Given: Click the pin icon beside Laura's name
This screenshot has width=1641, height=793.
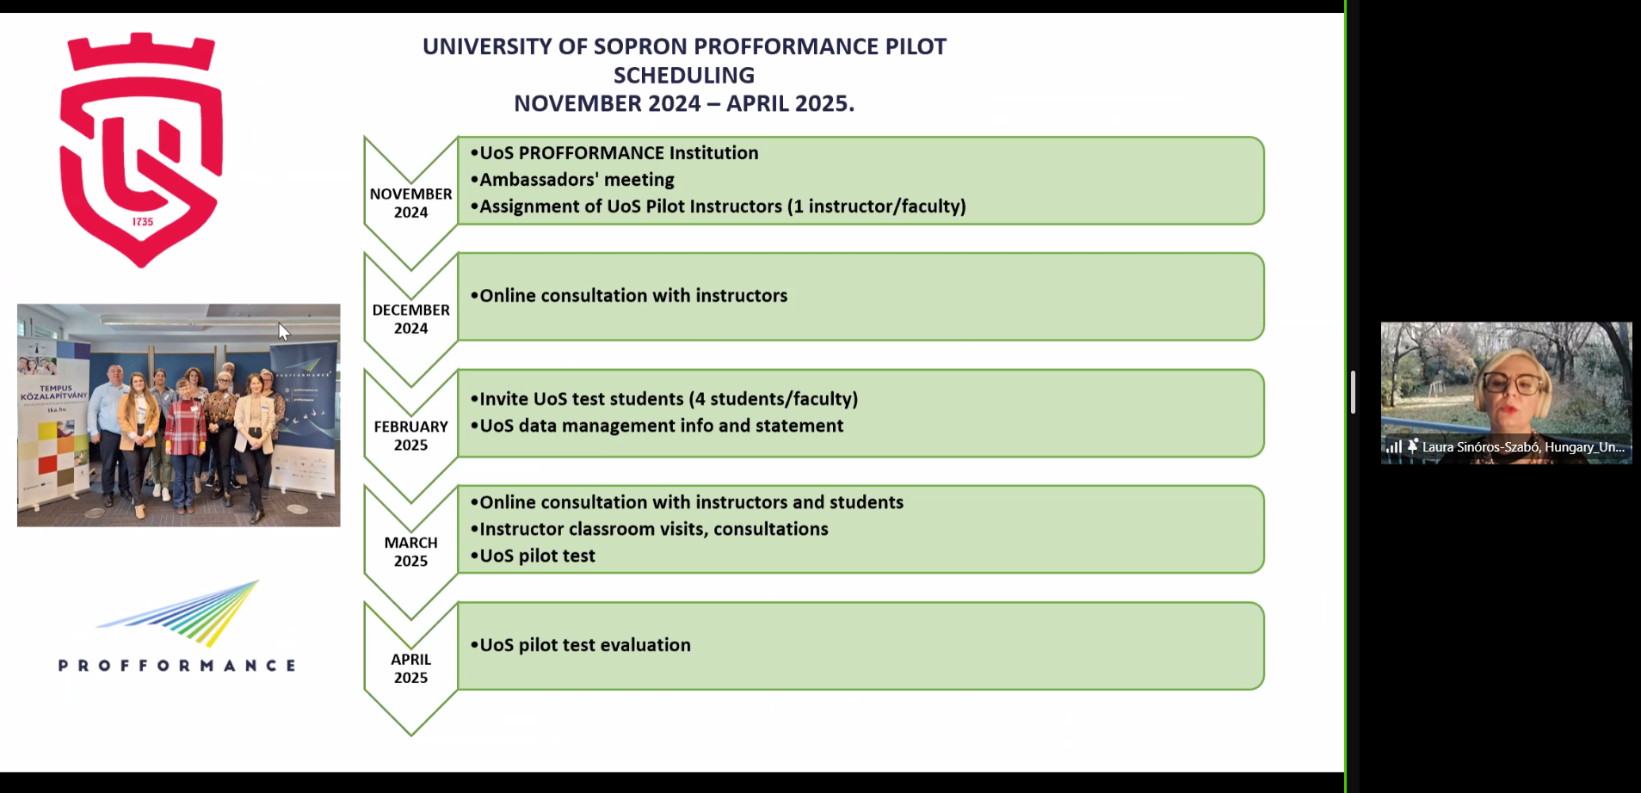Looking at the screenshot, I should [1412, 446].
